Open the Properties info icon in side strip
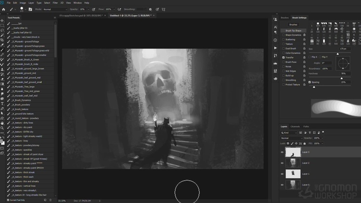Viewport: 361px width, 203px height. [x=275, y=40]
